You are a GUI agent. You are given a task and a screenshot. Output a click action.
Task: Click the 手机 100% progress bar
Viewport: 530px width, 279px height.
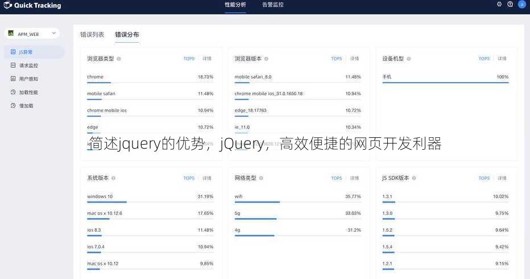coord(445,83)
